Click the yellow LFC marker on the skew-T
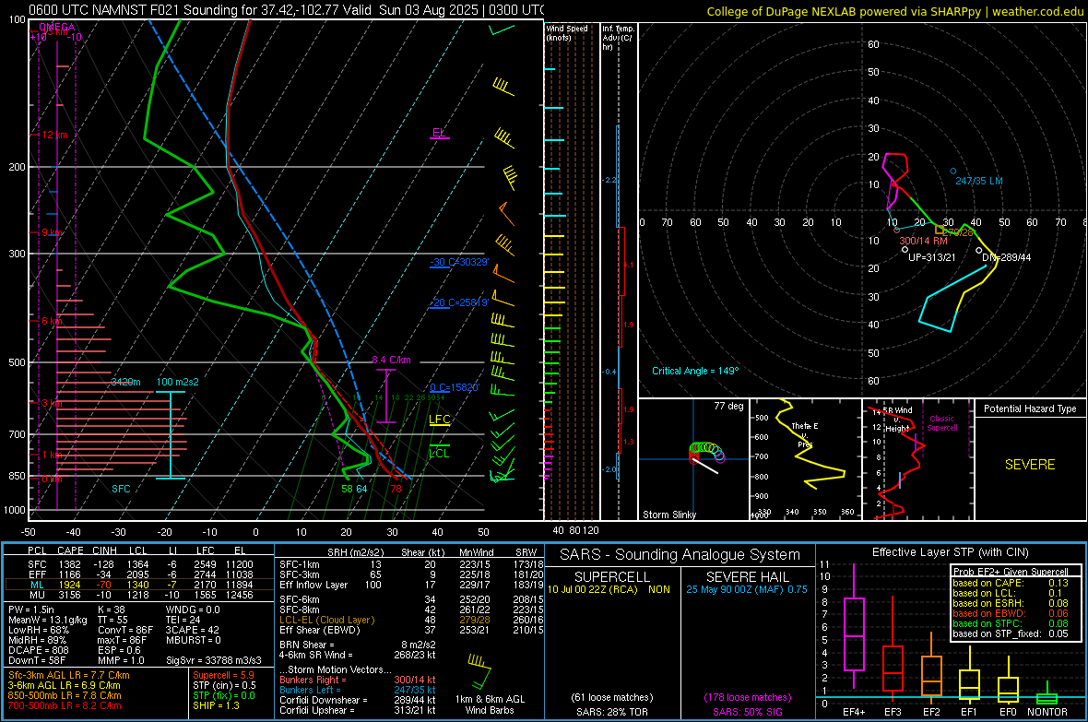 click(439, 420)
